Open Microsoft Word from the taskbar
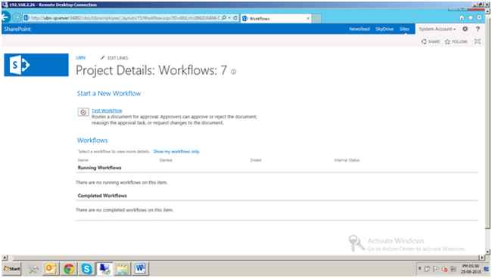The width and height of the screenshot is (492, 278). (x=140, y=269)
